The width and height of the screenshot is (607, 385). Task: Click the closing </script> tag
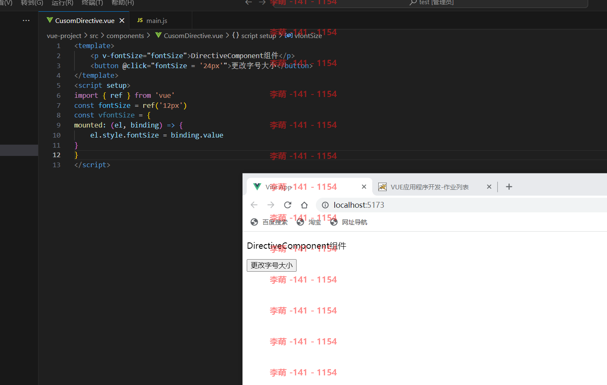(x=92, y=165)
